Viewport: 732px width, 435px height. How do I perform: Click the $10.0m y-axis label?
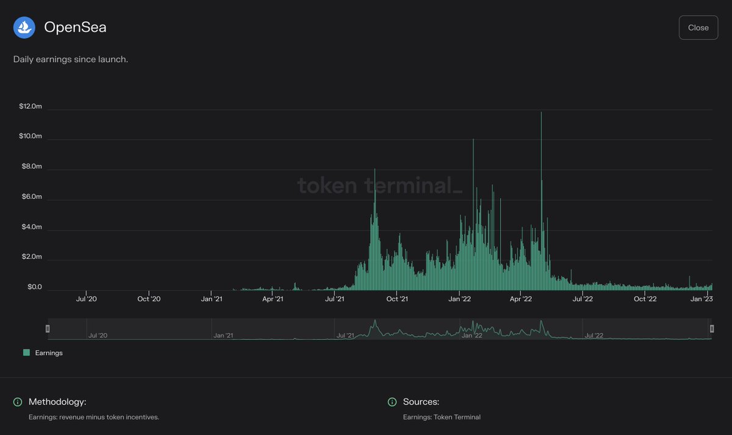30,137
